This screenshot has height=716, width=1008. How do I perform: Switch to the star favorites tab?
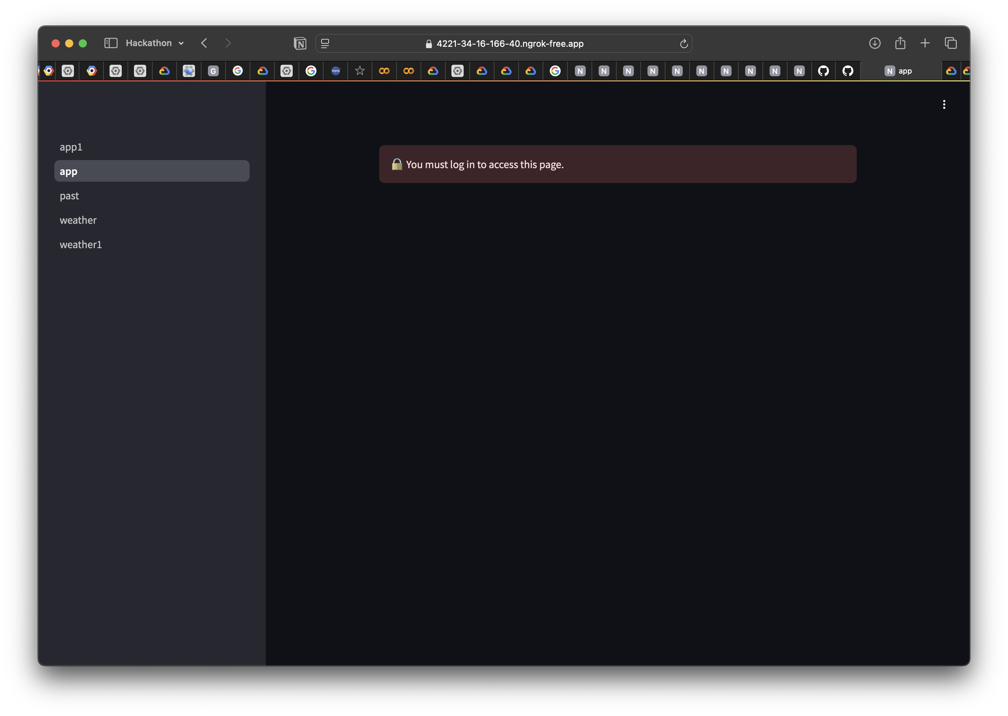pyautogui.click(x=360, y=71)
